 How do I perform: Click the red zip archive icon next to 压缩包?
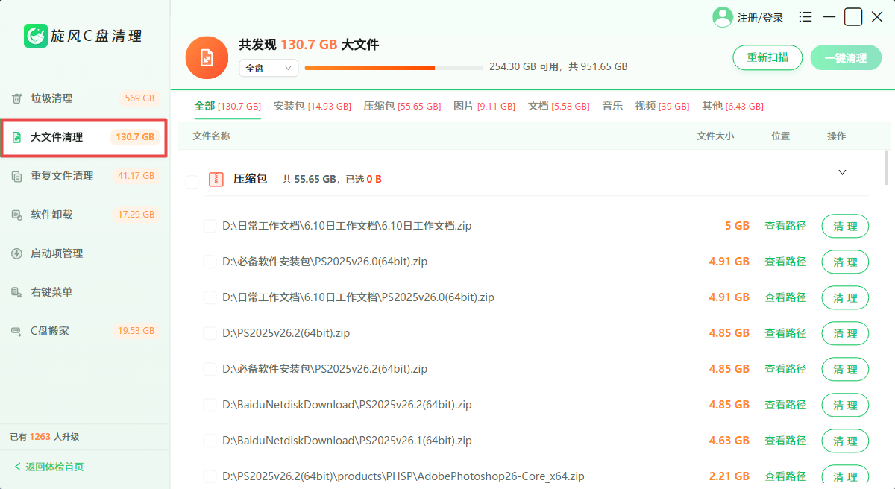(x=216, y=179)
